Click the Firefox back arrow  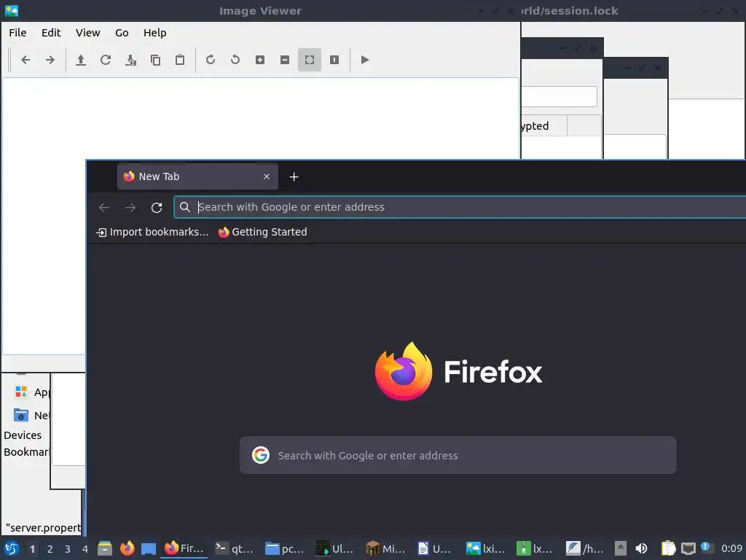pos(104,208)
